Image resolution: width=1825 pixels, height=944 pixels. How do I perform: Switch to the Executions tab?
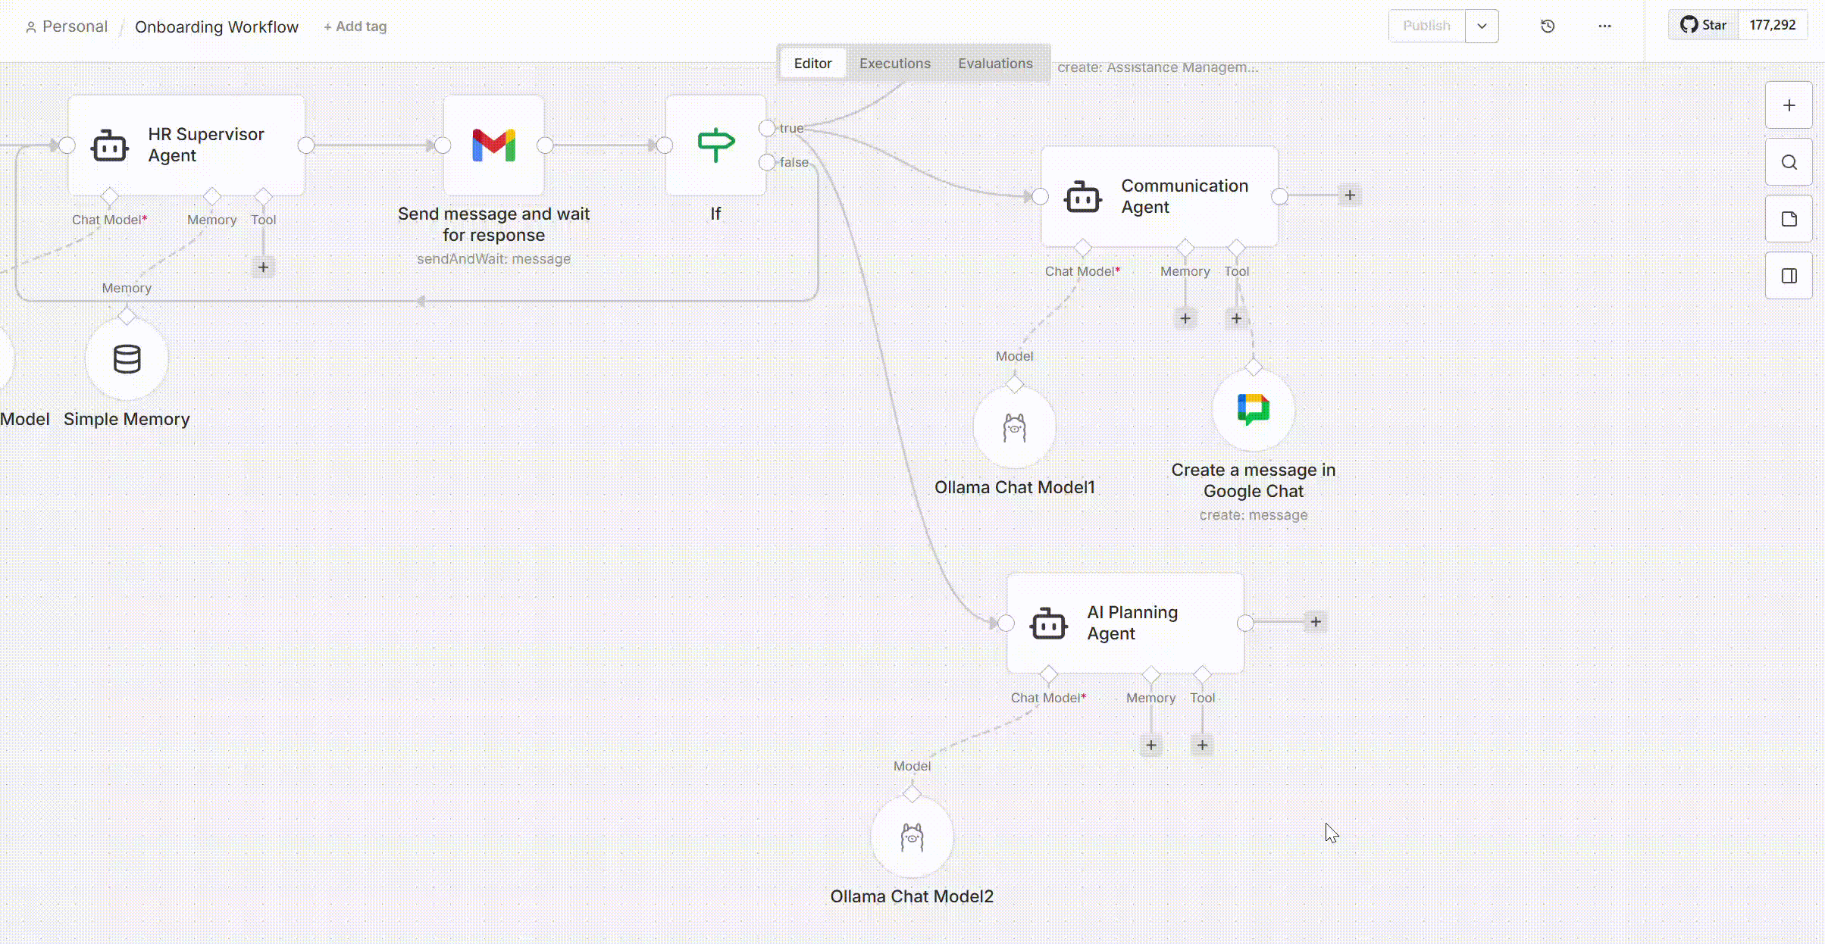click(x=894, y=64)
